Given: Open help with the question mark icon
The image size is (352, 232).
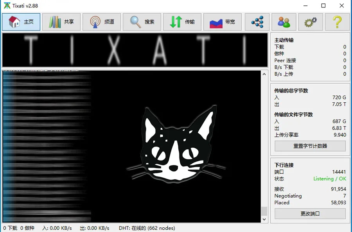Looking at the screenshot, I should coord(337,22).
